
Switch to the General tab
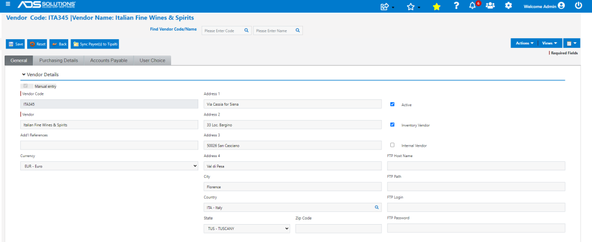[x=19, y=60]
